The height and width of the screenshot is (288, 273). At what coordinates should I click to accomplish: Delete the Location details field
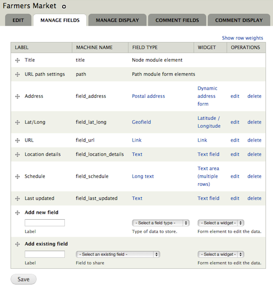coord(254,154)
